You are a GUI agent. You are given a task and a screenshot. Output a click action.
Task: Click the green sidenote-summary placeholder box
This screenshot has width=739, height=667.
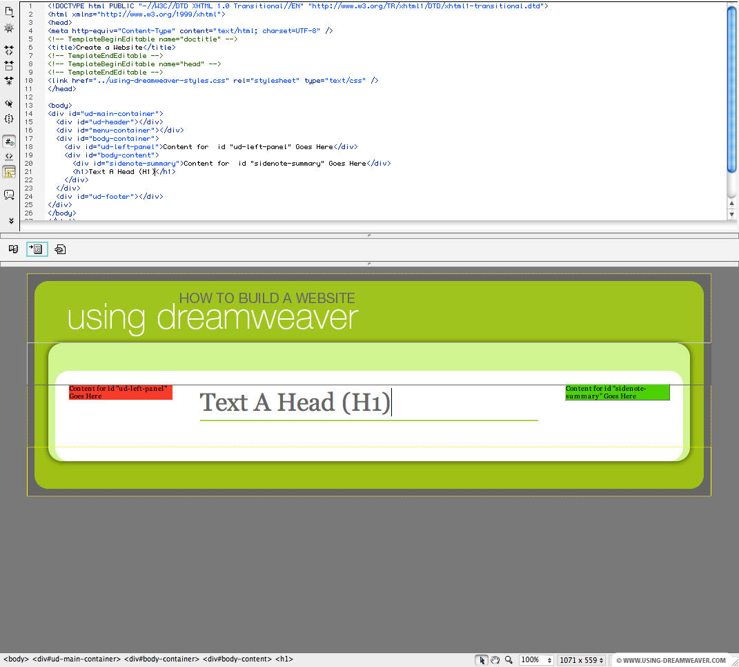point(618,392)
